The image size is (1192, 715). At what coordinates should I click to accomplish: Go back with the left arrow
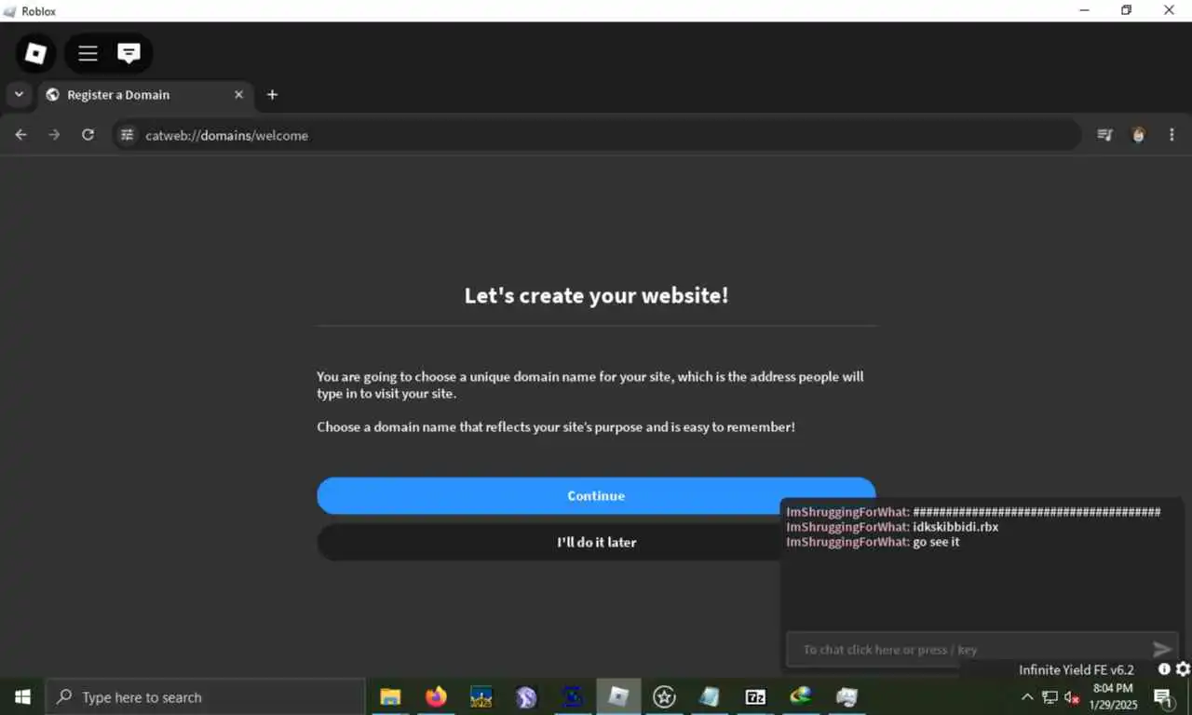(20, 135)
